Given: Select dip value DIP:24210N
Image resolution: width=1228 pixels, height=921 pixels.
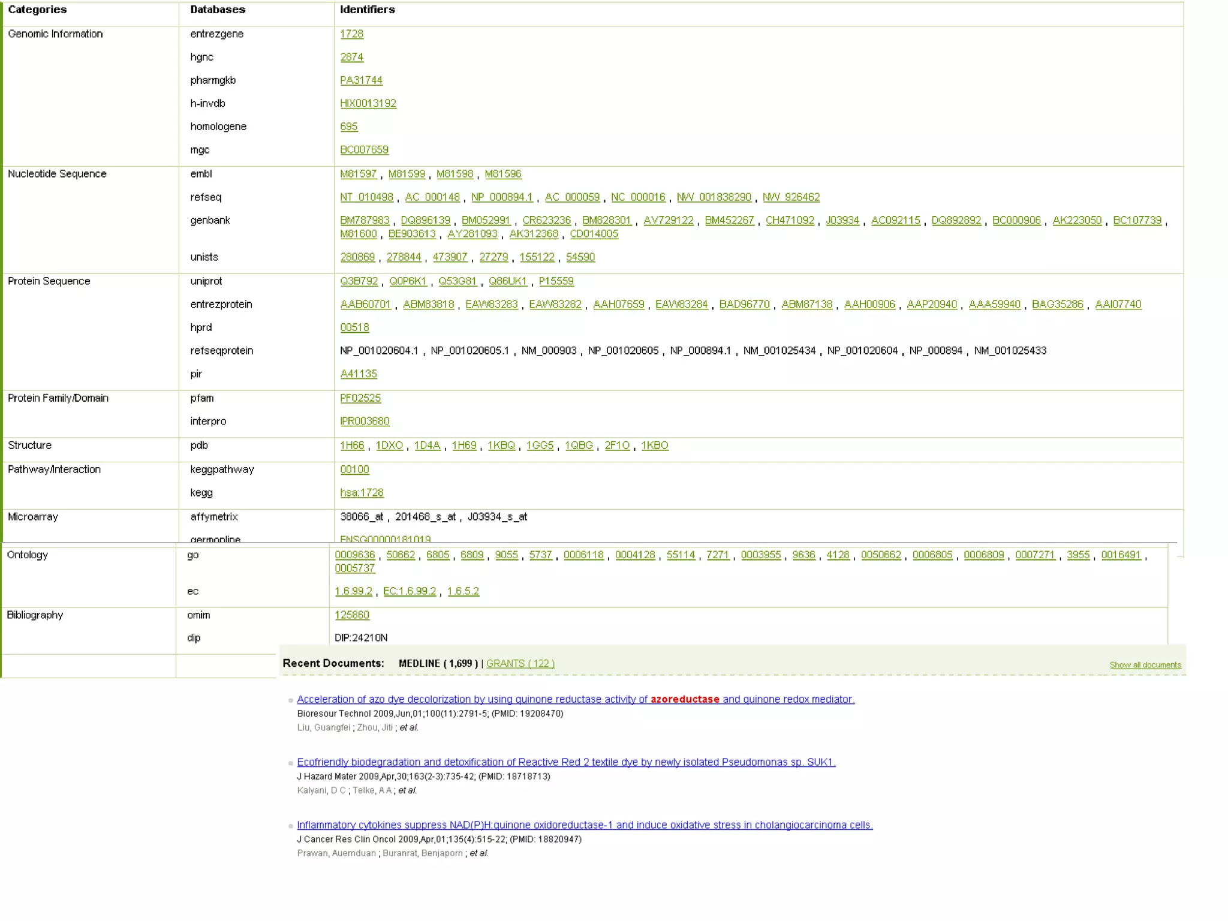Looking at the screenshot, I should tap(361, 638).
